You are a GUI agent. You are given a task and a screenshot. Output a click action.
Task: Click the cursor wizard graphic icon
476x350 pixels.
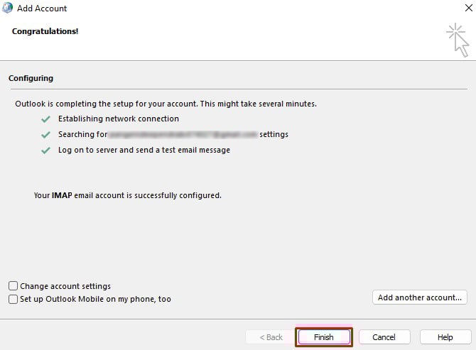(x=458, y=40)
